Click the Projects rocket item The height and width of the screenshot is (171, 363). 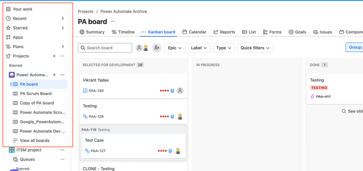(x=17, y=56)
